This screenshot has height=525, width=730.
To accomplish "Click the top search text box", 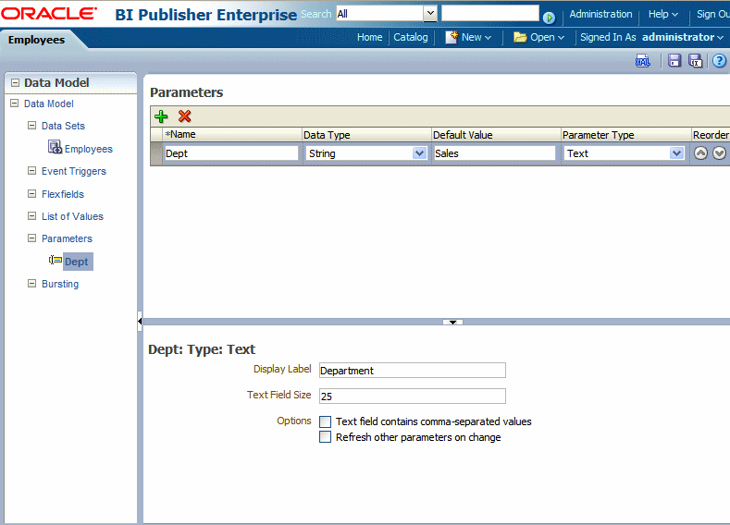I will [490, 13].
